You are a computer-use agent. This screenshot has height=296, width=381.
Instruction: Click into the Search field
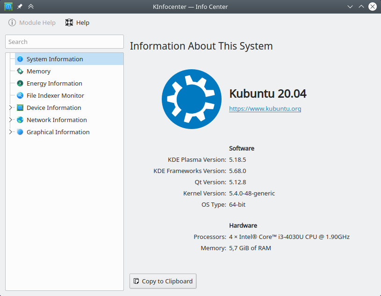tap(65, 42)
